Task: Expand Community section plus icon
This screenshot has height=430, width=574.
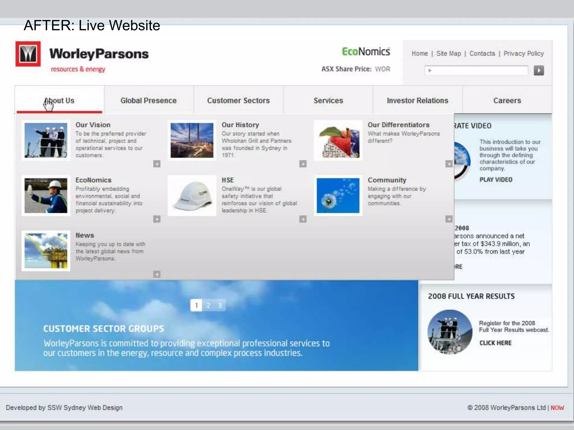Action: pyautogui.click(x=449, y=219)
